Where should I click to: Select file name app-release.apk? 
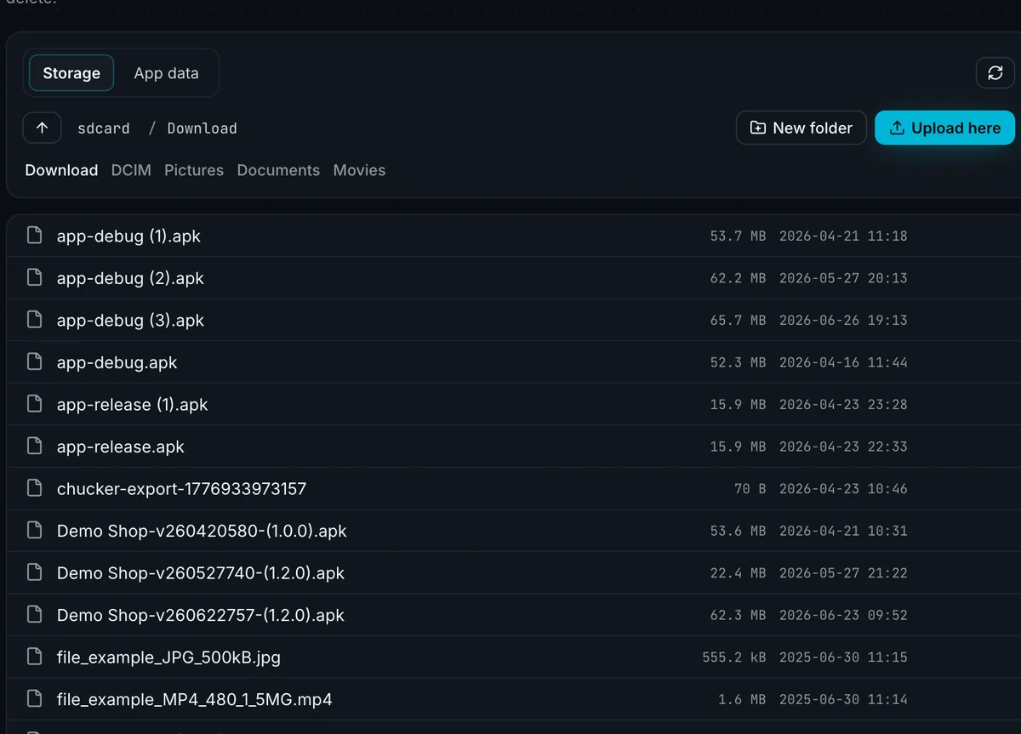[x=120, y=447]
